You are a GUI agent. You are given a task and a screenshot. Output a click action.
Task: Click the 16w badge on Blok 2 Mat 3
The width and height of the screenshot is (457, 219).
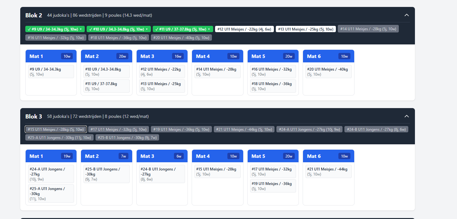click(178, 56)
